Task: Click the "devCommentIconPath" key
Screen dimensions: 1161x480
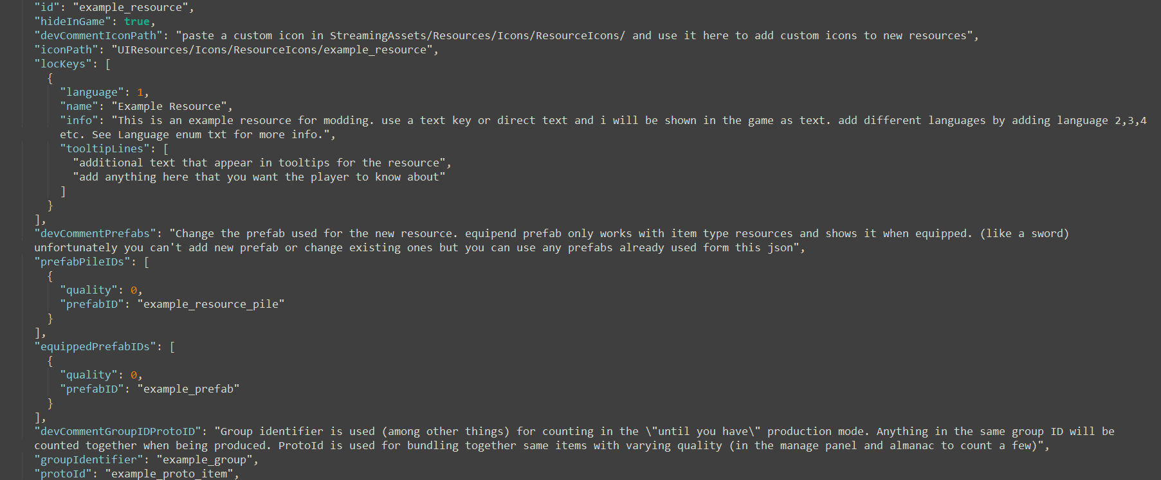Action: (98, 36)
